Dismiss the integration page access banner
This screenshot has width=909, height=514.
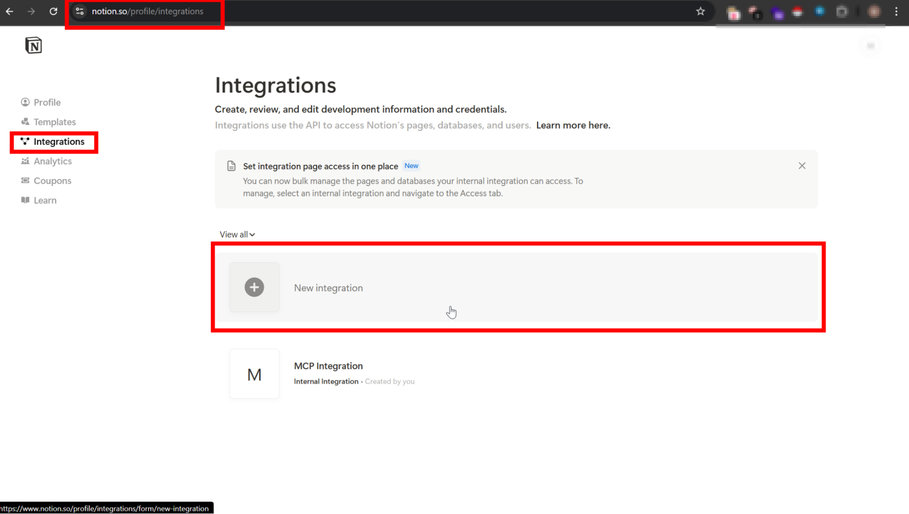point(802,166)
